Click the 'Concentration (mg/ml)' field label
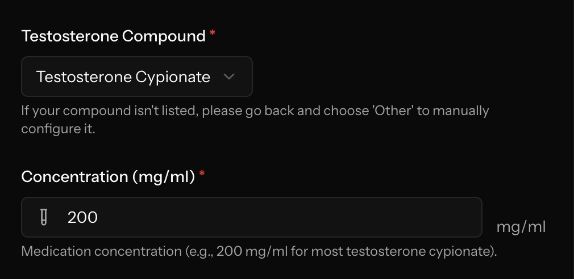 109,177
